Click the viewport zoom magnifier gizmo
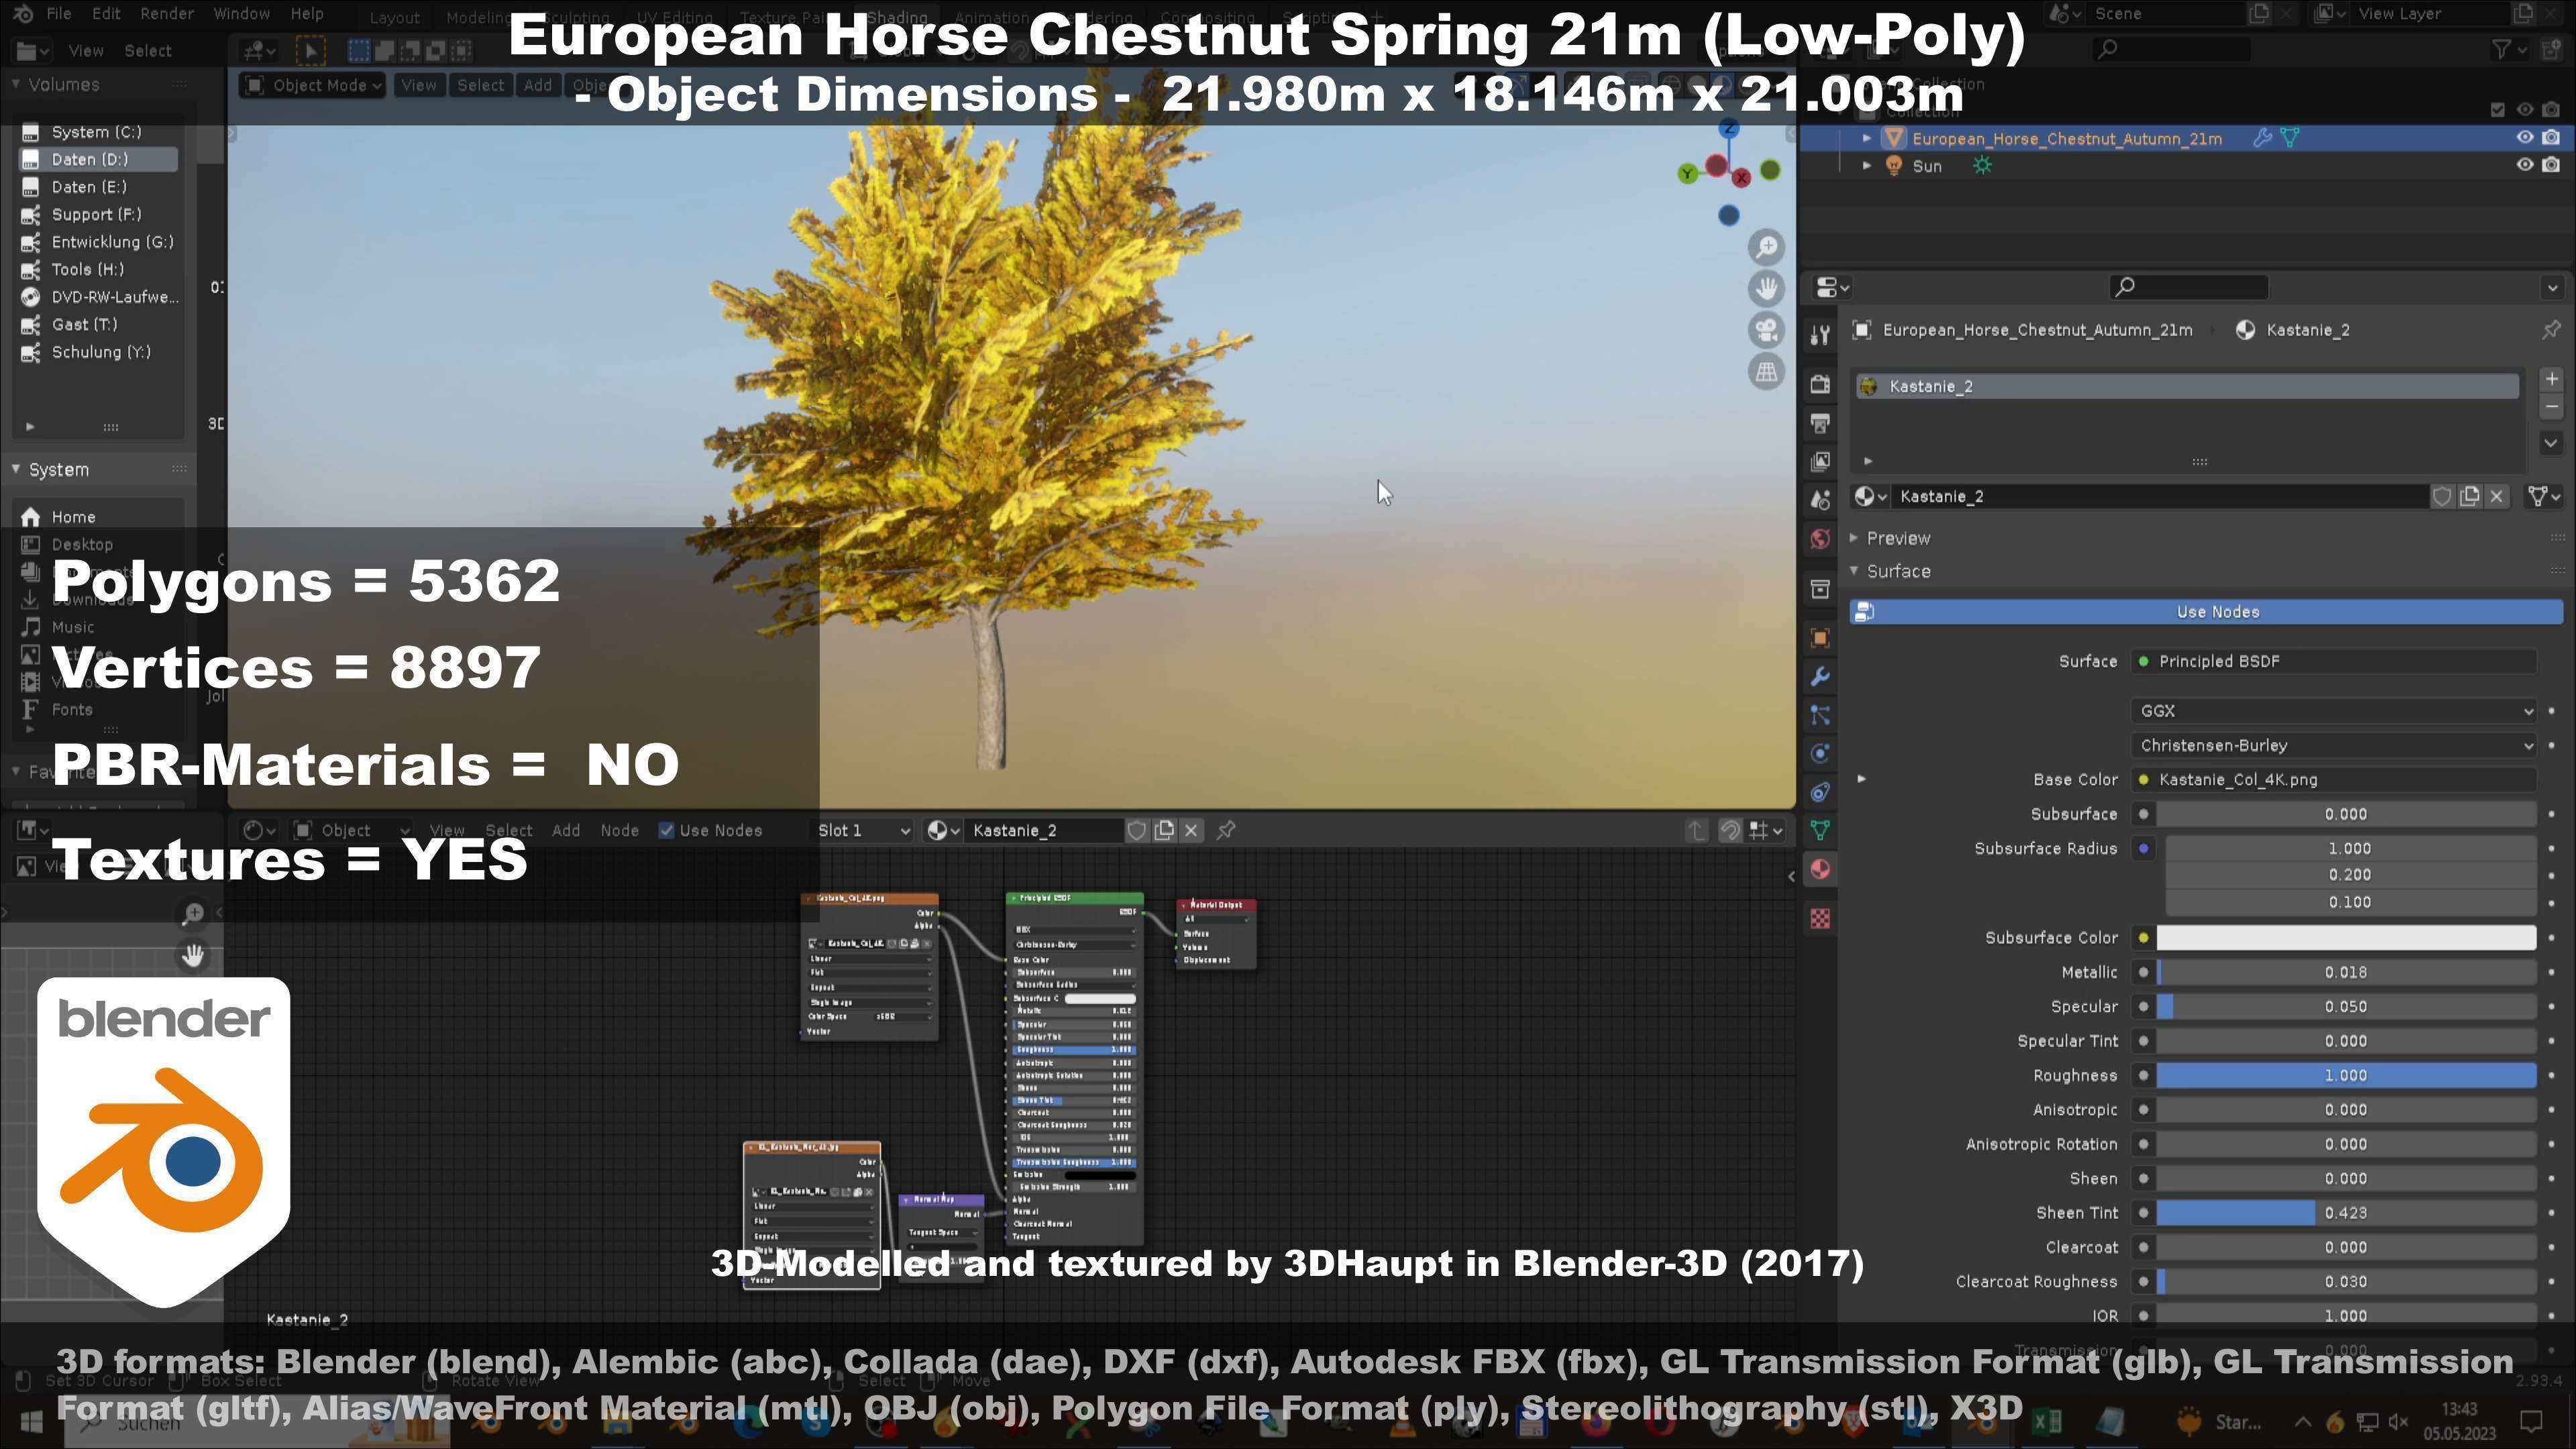Image resolution: width=2576 pixels, height=1449 pixels. click(x=1767, y=247)
